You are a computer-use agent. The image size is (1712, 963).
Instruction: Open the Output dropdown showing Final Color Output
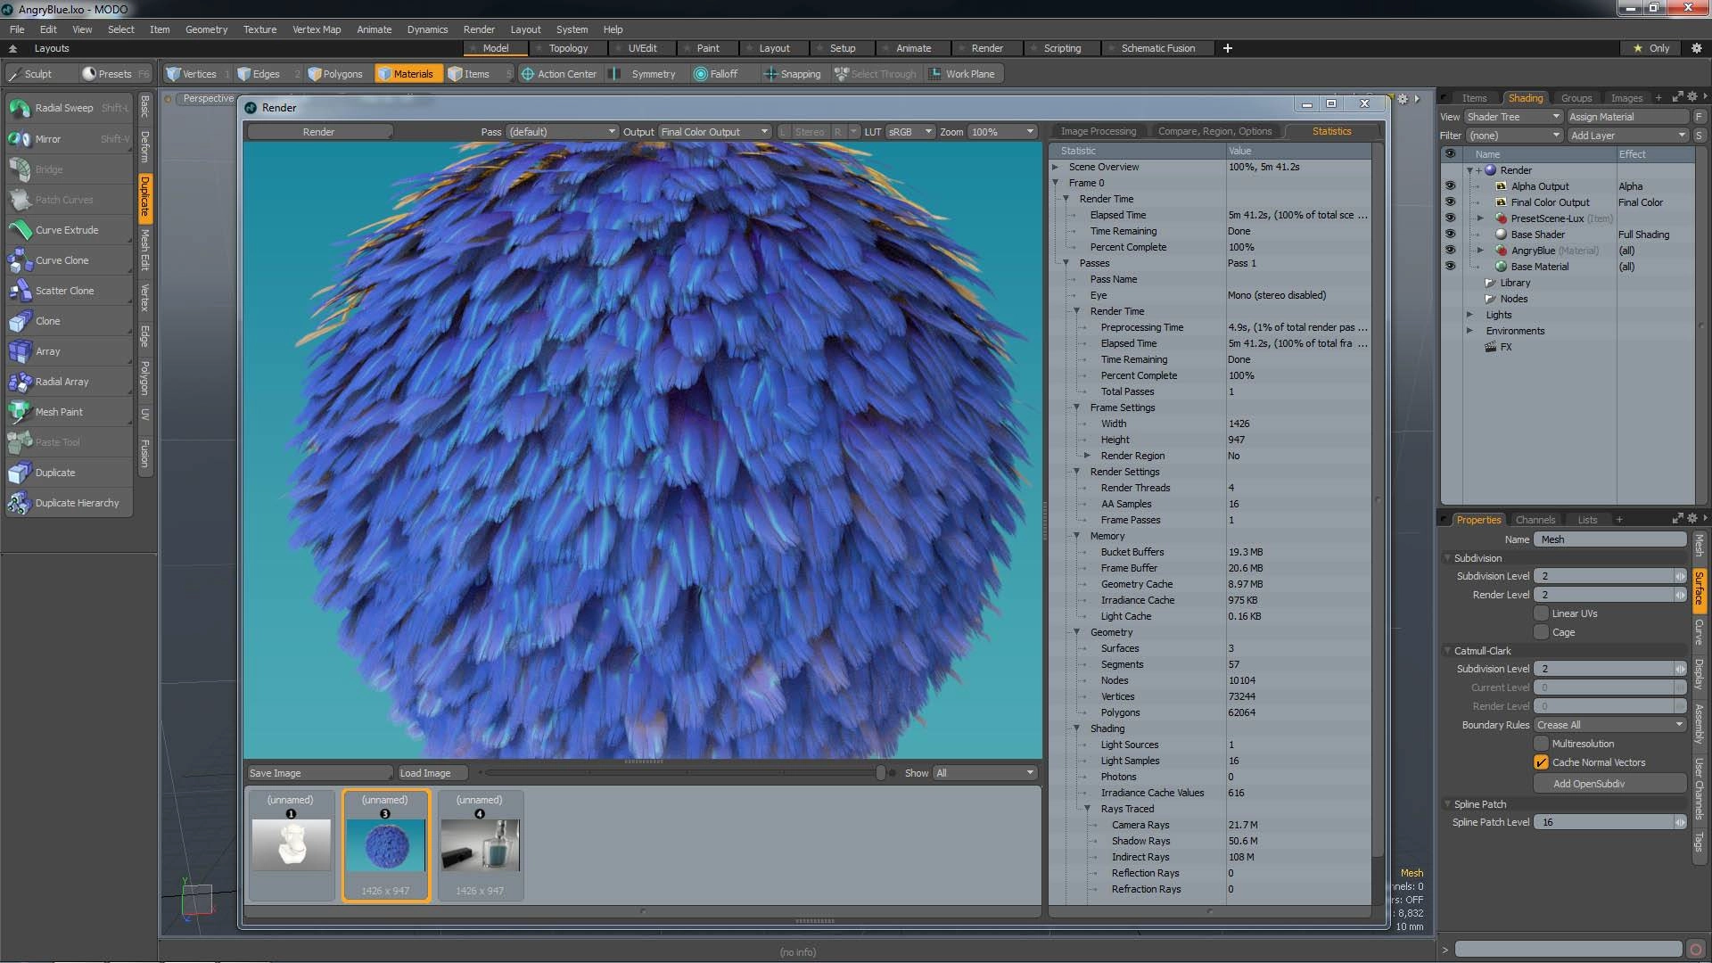click(714, 132)
